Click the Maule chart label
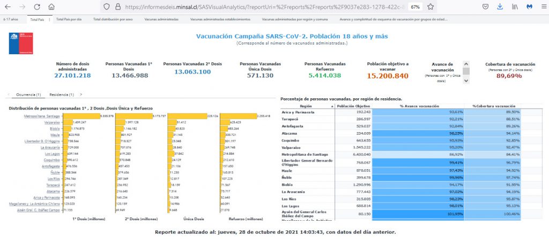Image resolution: width=549 pixels, height=239 pixels. tap(55, 135)
